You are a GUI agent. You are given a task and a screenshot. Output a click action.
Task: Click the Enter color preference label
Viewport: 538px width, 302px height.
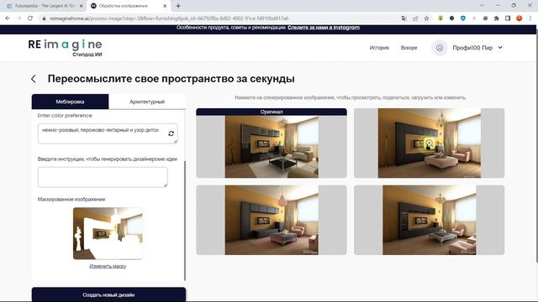tap(65, 116)
